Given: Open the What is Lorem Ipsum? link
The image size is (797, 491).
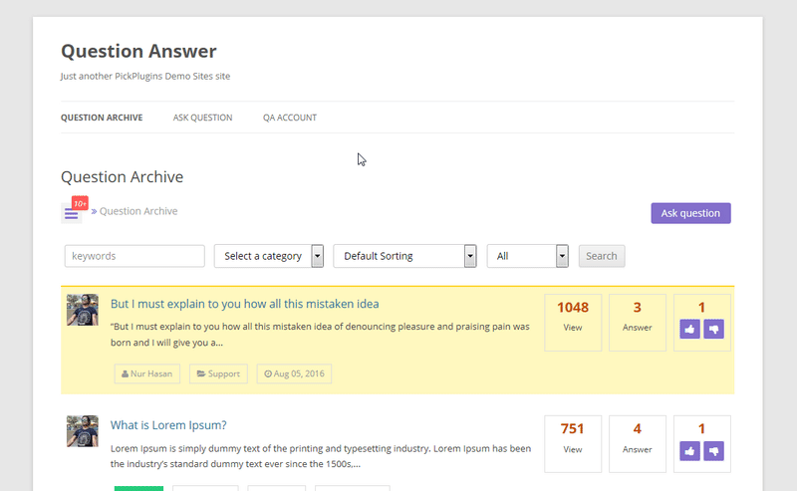Looking at the screenshot, I should pos(168,425).
